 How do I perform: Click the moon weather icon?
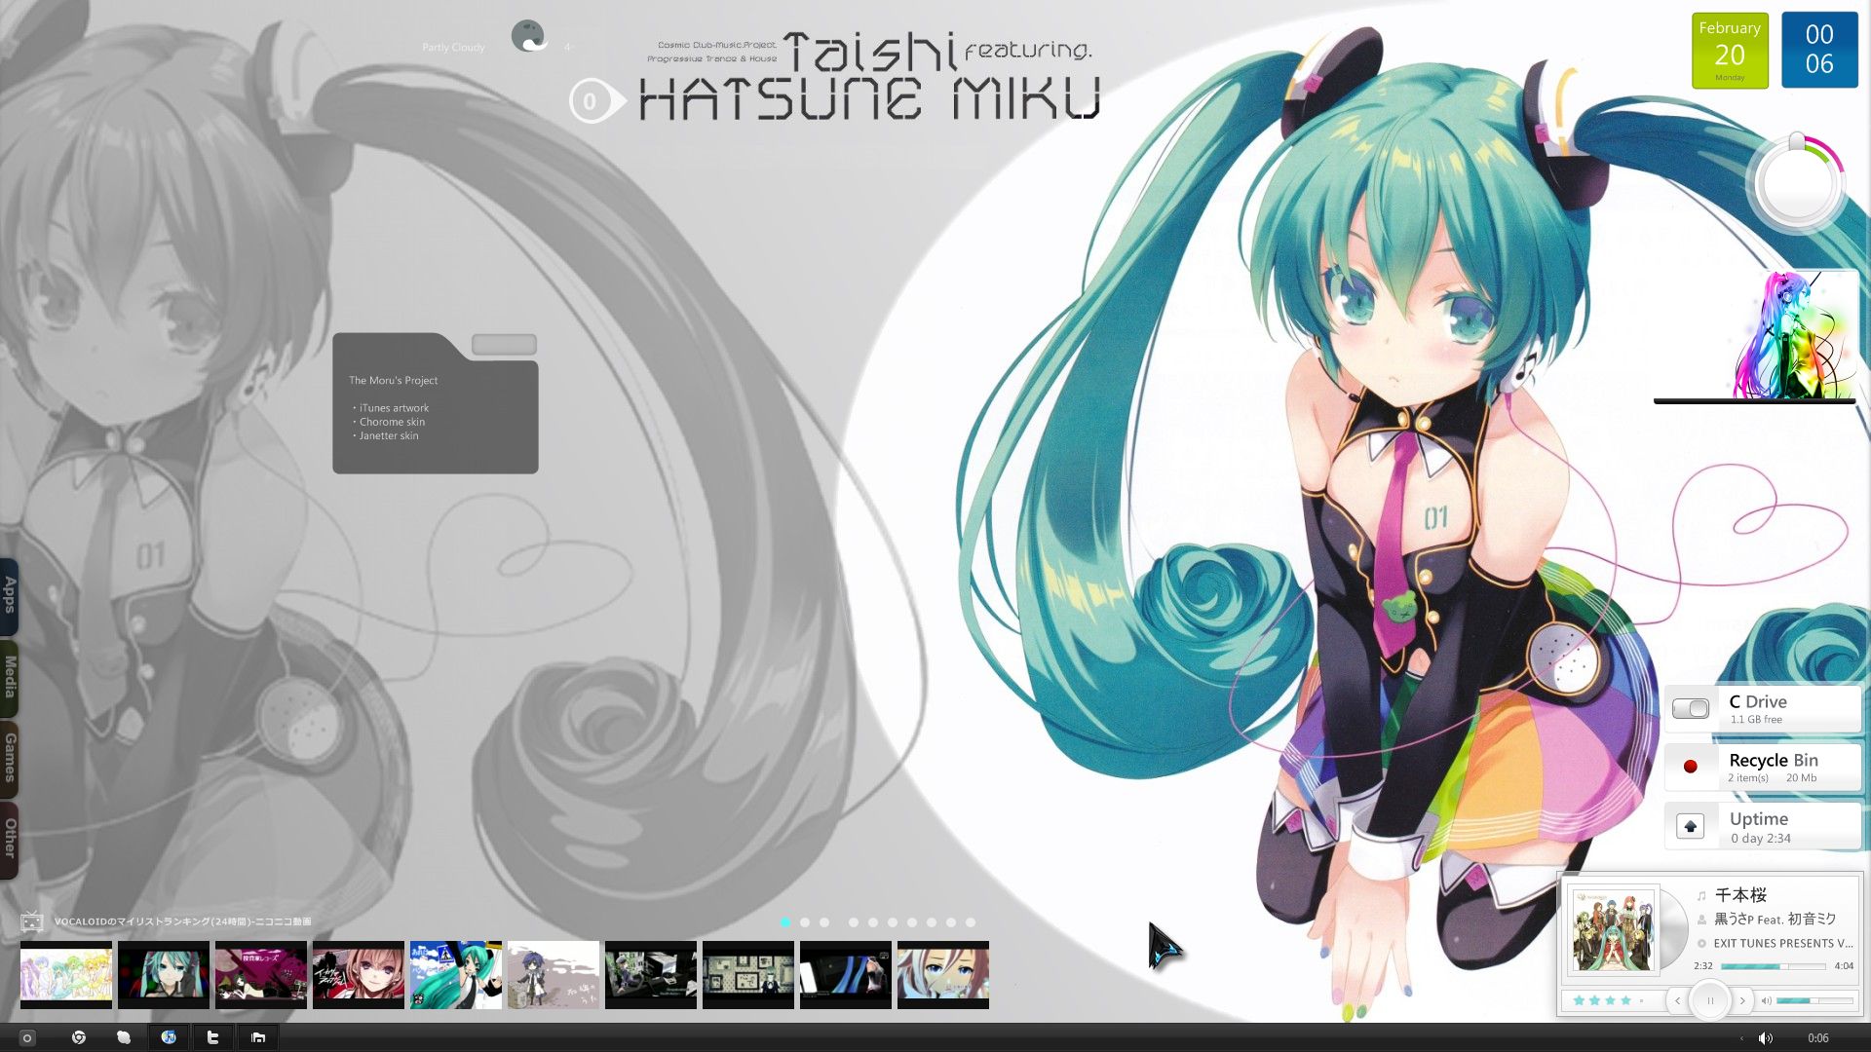528,37
